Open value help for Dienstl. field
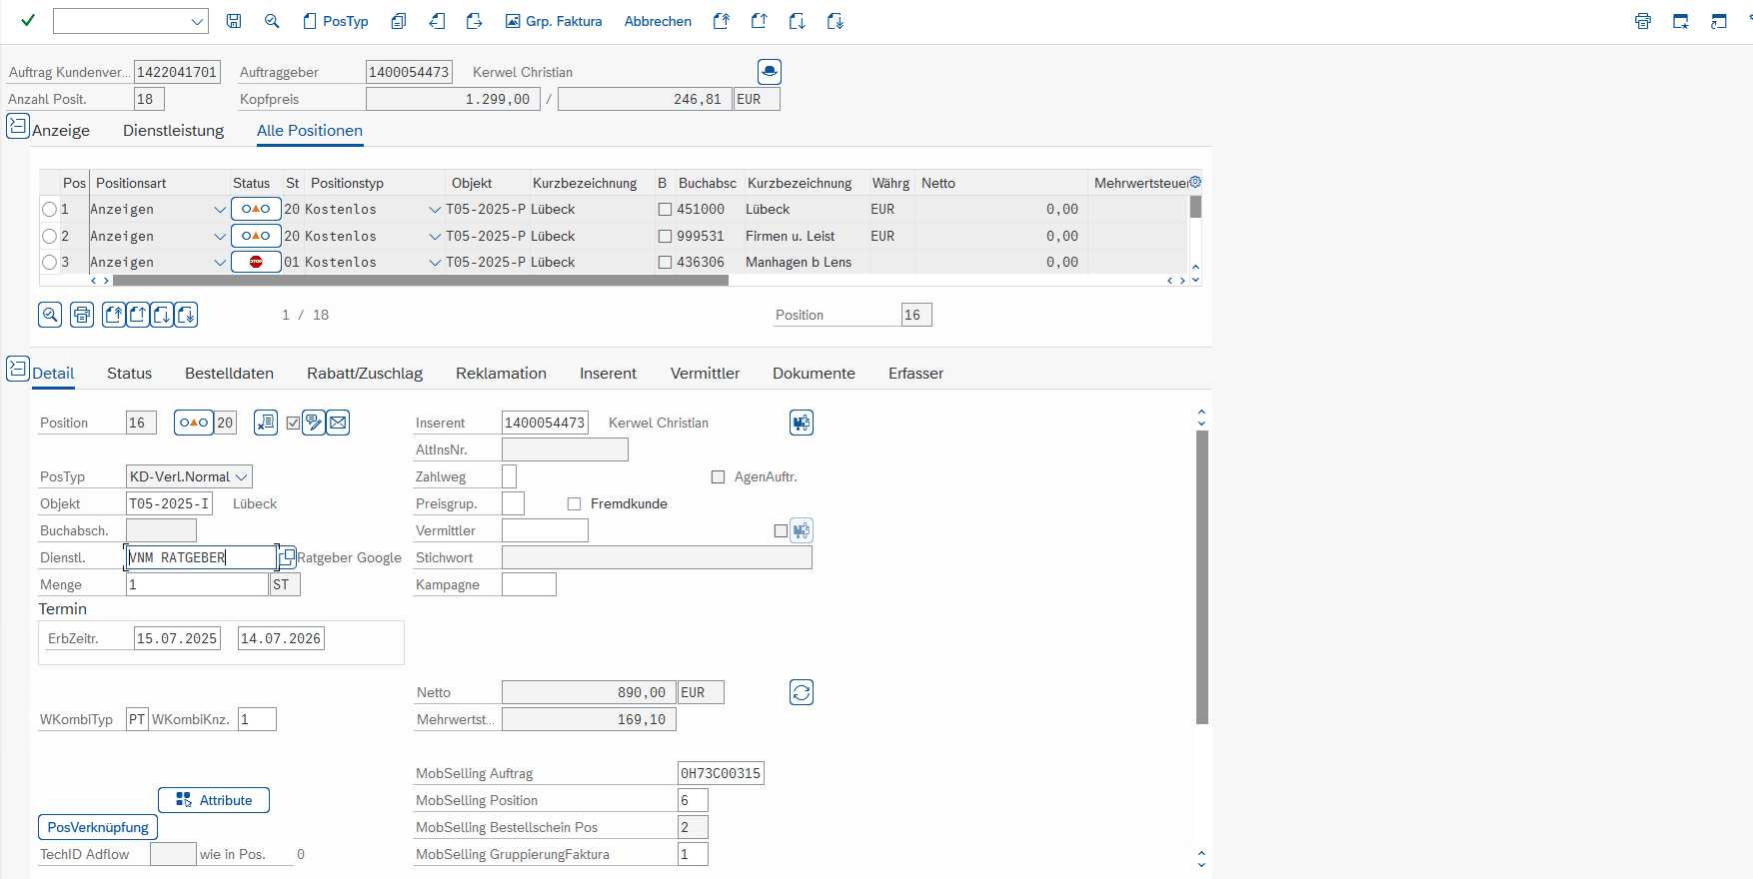Screen dimensions: 1753x879 287,556
